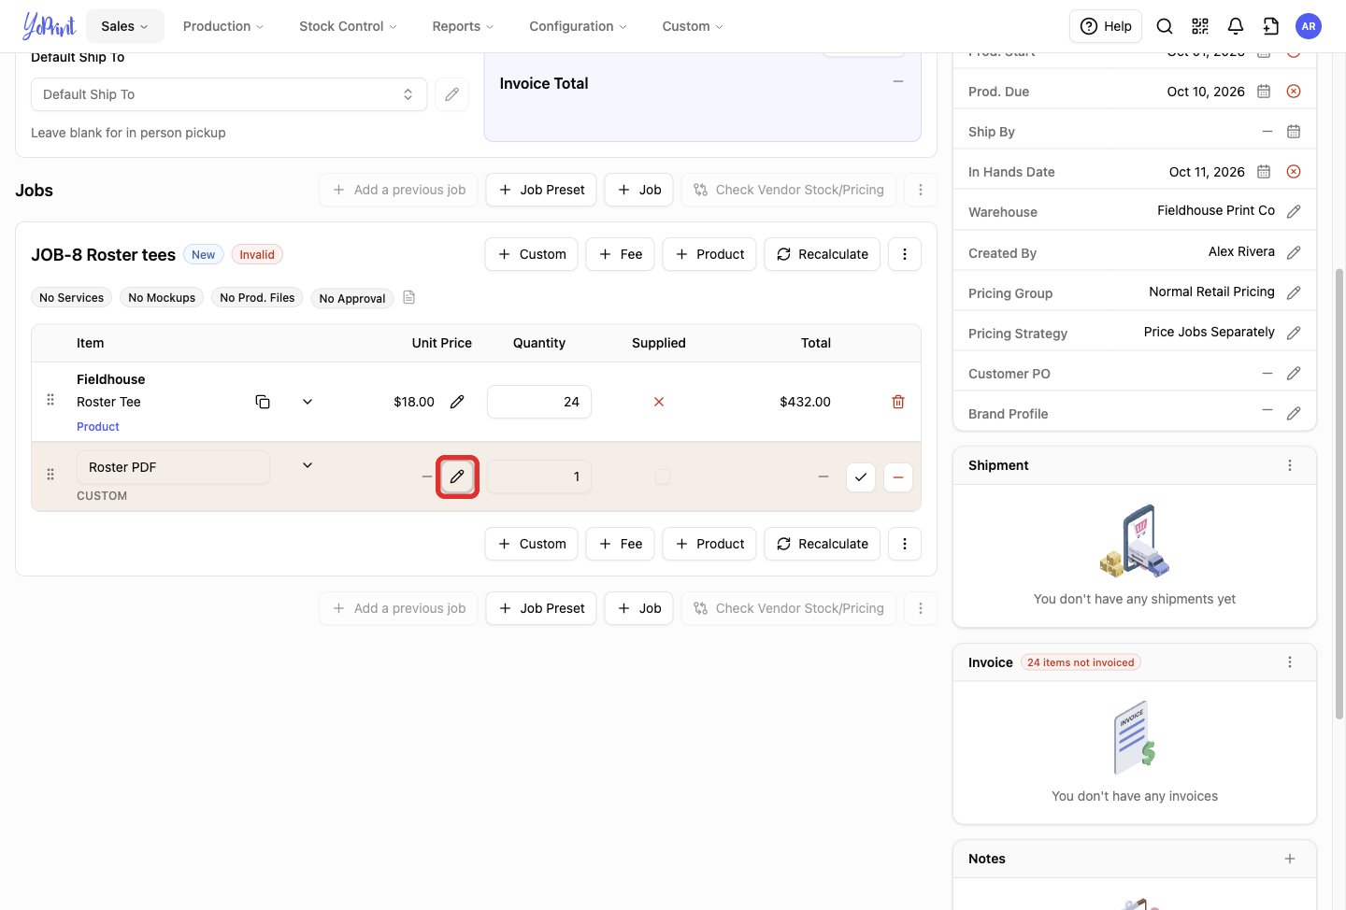Click the top Recalculate button
The height and width of the screenshot is (910, 1346).
pyautogui.click(x=823, y=254)
